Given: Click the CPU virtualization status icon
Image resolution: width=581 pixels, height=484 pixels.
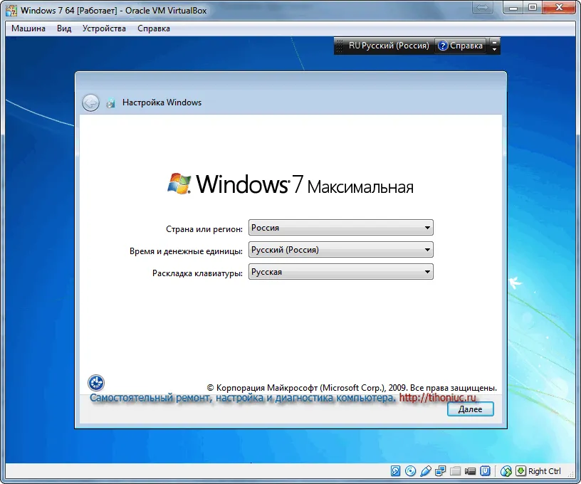Looking at the screenshot, I should point(485,471).
